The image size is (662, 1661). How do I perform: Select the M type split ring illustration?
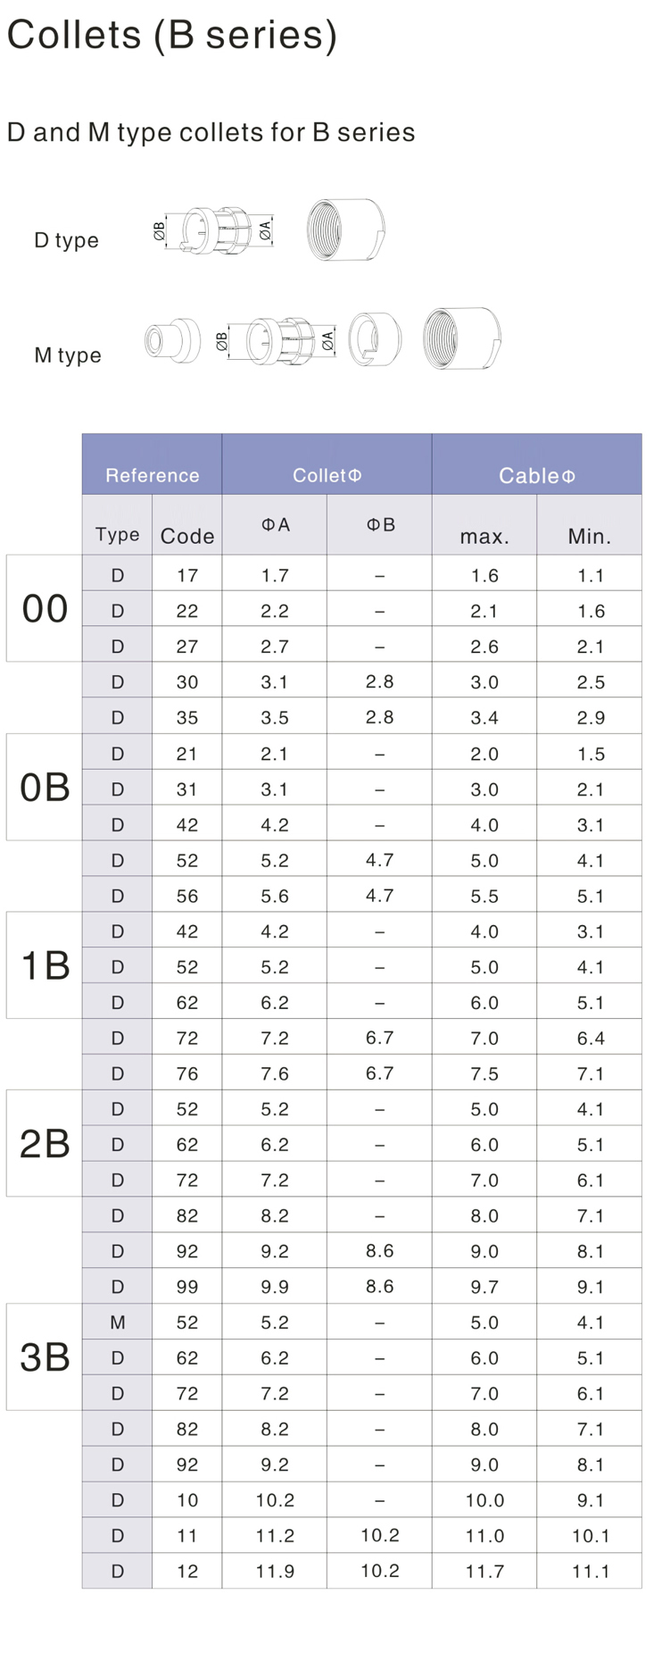pyautogui.click(x=375, y=339)
